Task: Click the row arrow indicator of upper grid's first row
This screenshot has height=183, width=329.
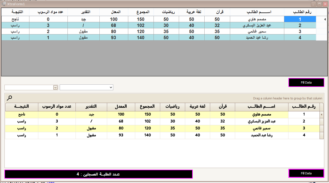Action: pos(321,19)
